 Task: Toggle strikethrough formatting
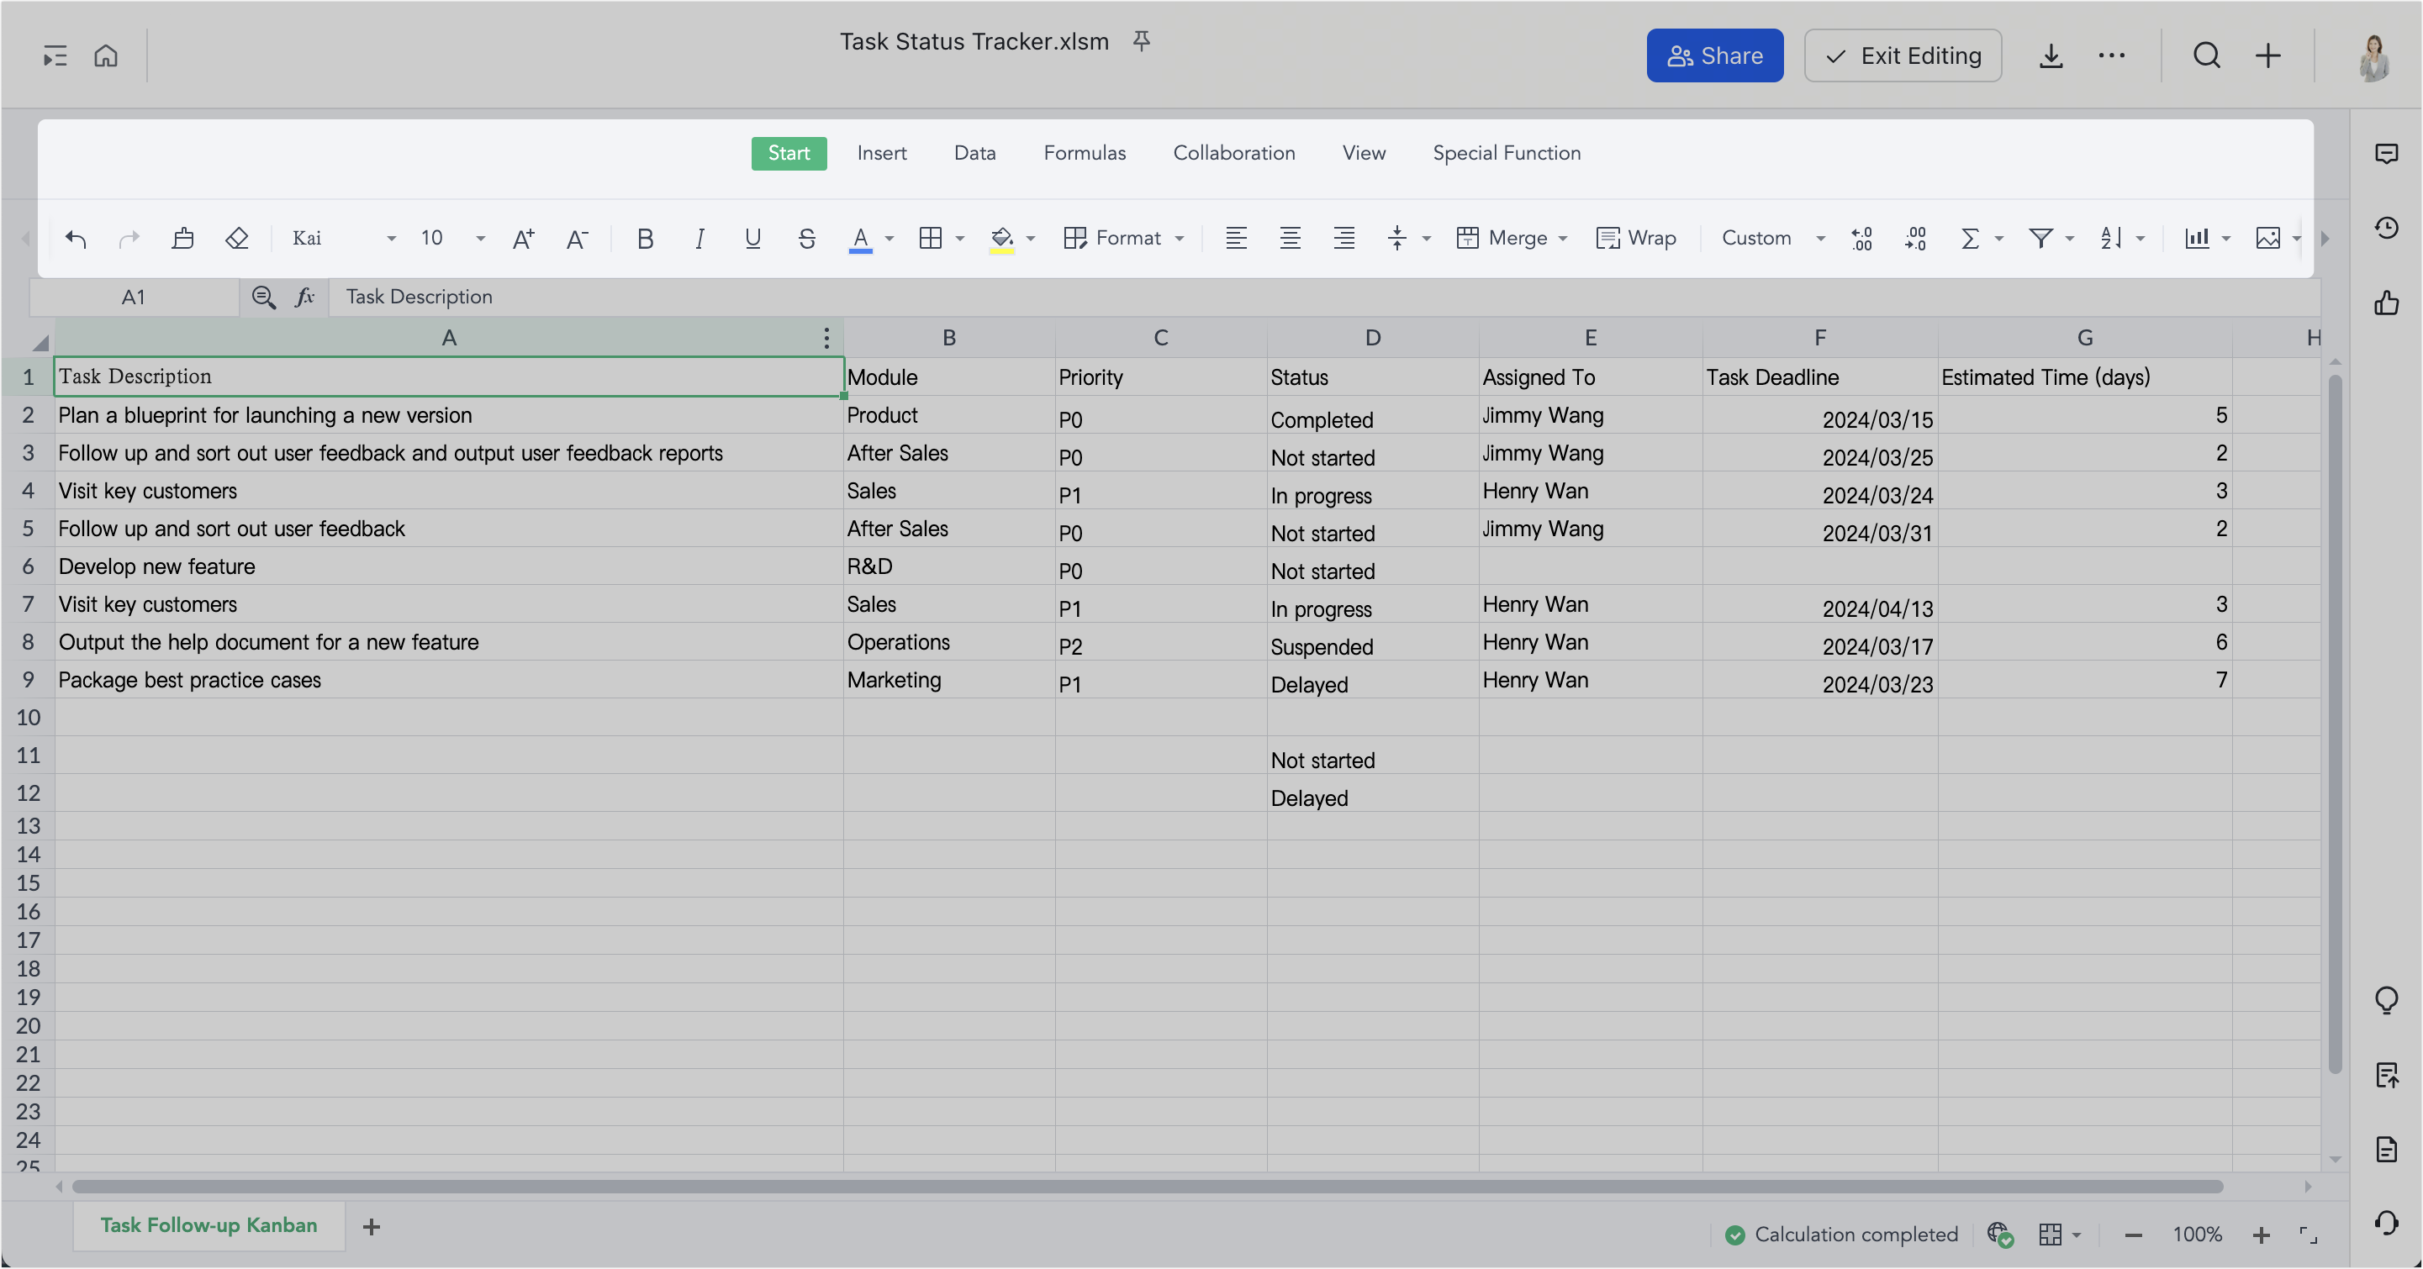click(806, 239)
